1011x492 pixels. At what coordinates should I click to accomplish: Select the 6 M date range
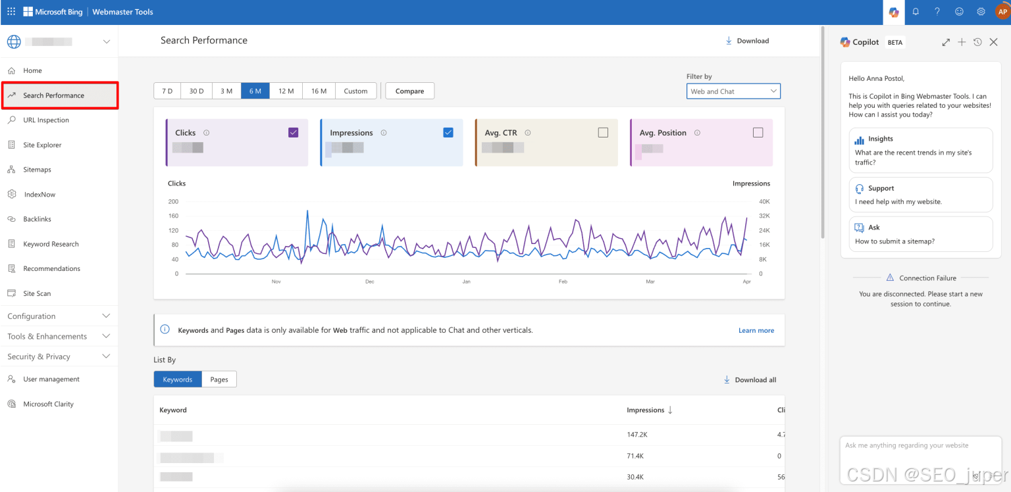255,91
